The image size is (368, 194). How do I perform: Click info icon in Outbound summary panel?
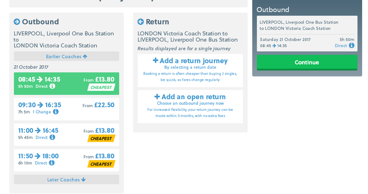coord(351,46)
